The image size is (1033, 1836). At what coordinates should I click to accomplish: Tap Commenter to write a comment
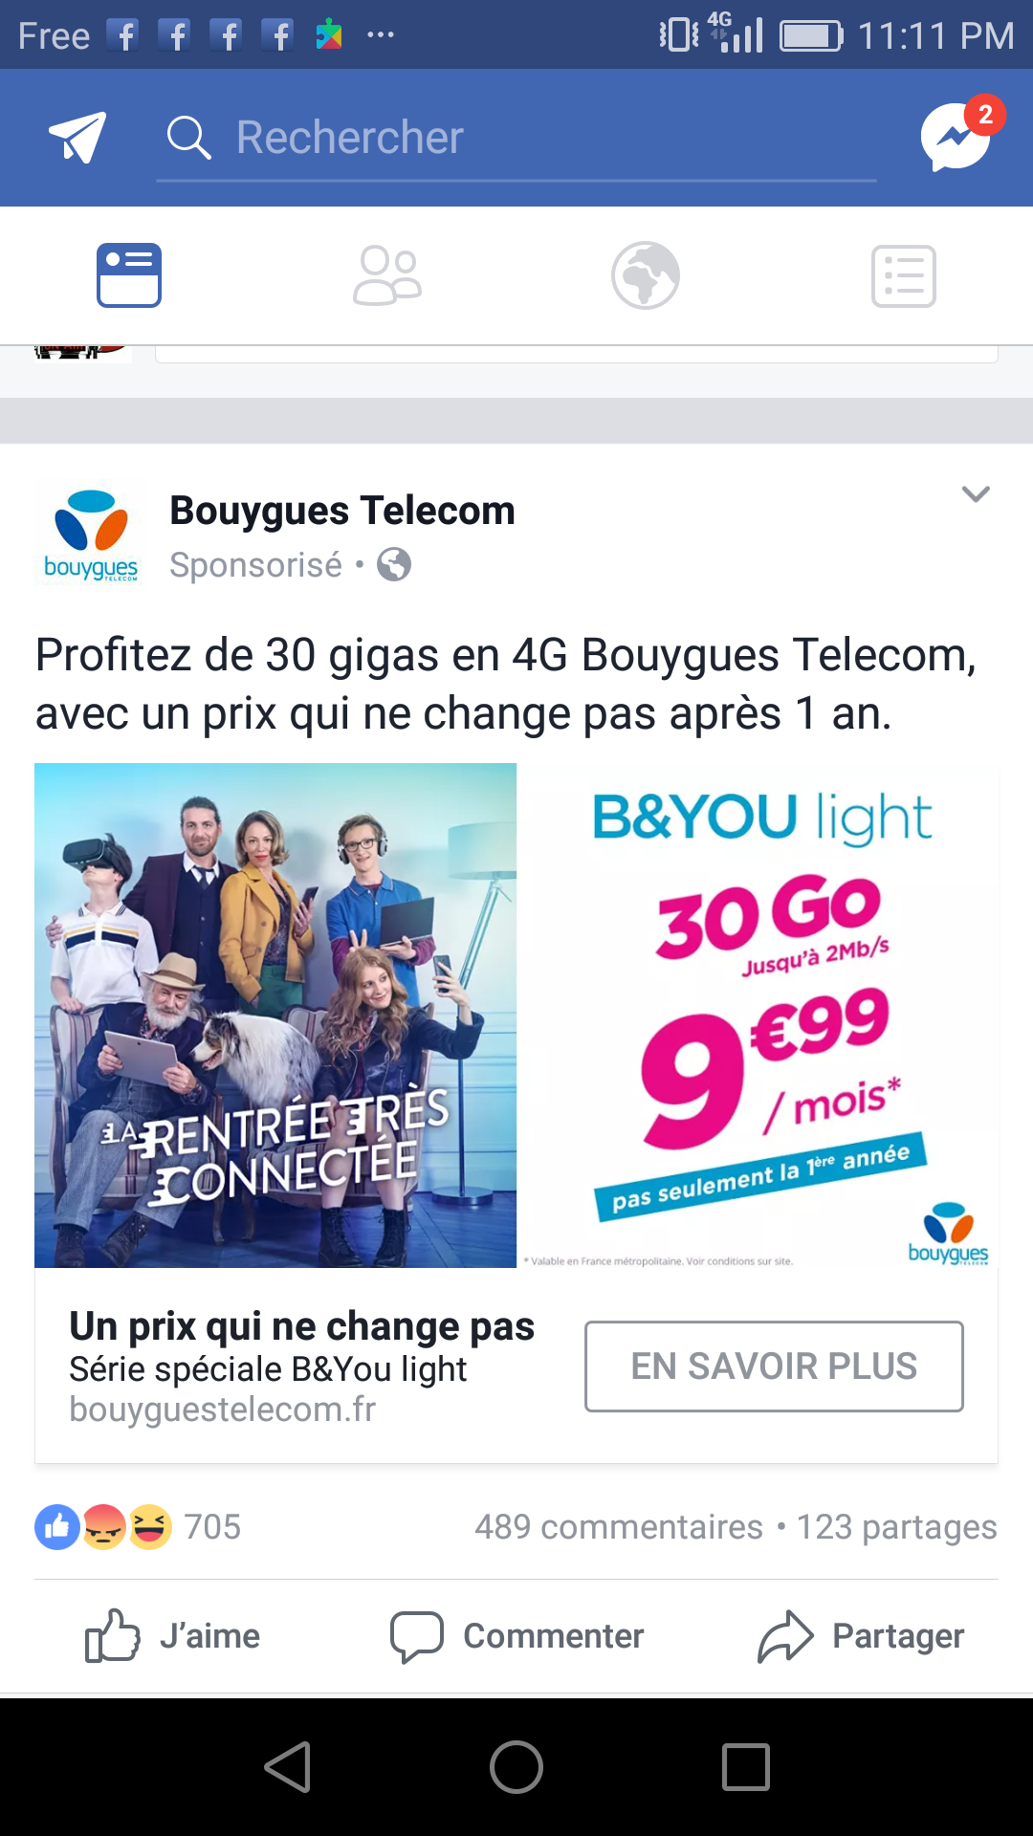tap(516, 1636)
